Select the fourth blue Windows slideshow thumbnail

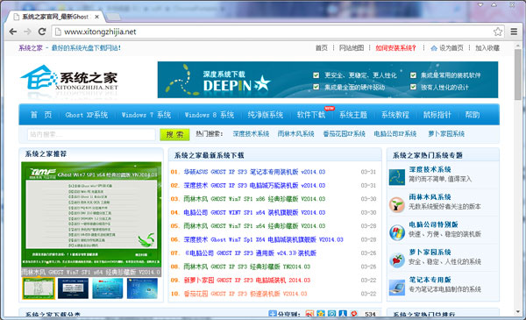click(142, 288)
